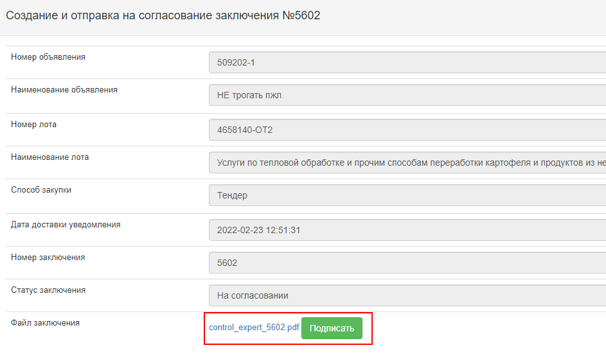606x359 pixels.
Task: Click the Номер лота label
Action: pos(33,125)
